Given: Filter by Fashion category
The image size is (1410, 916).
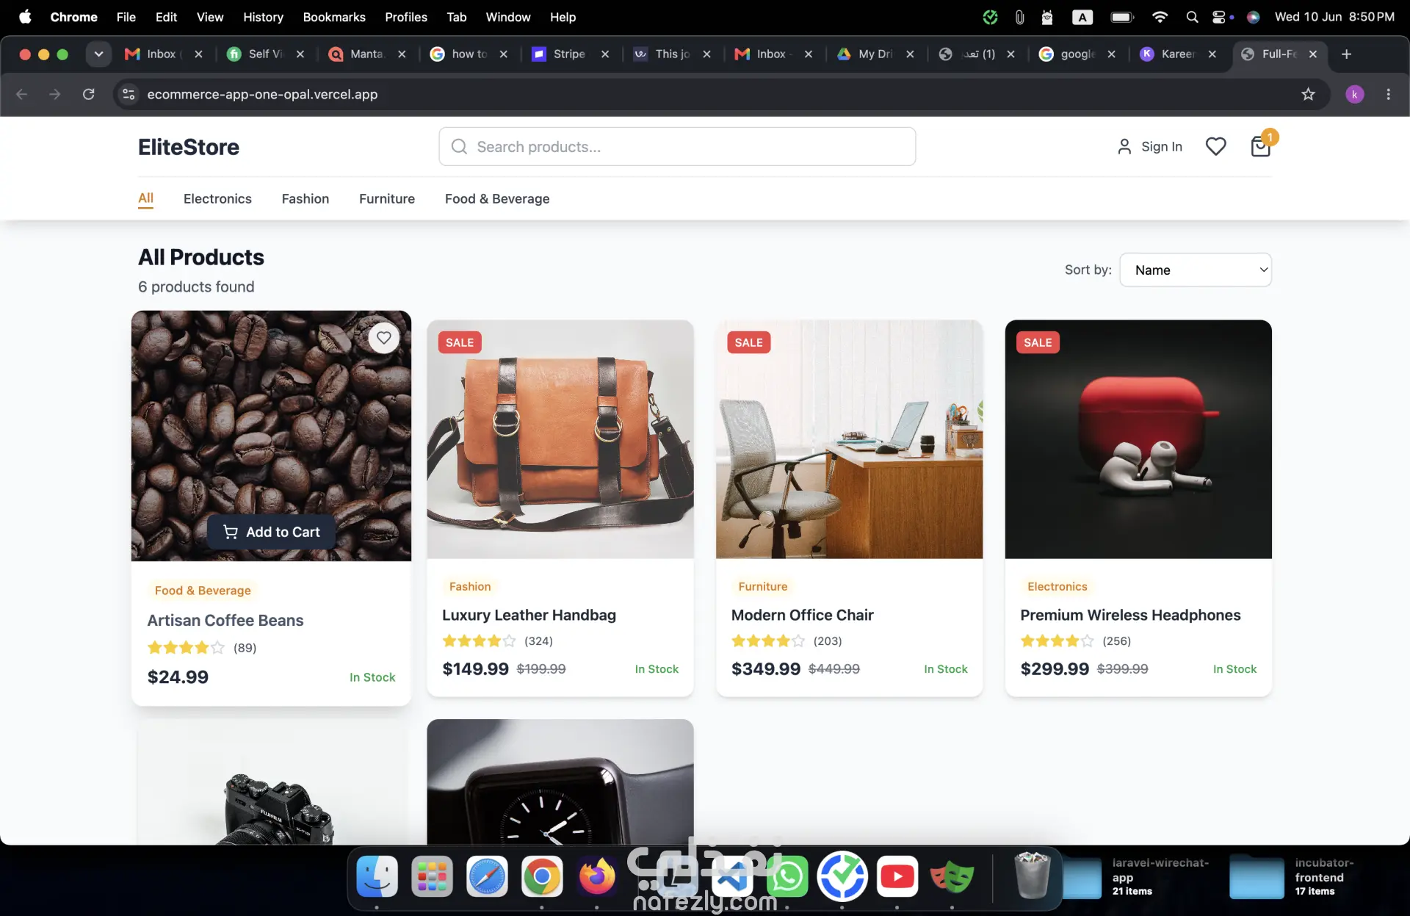Looking at the screenshot, I should 305,198.
